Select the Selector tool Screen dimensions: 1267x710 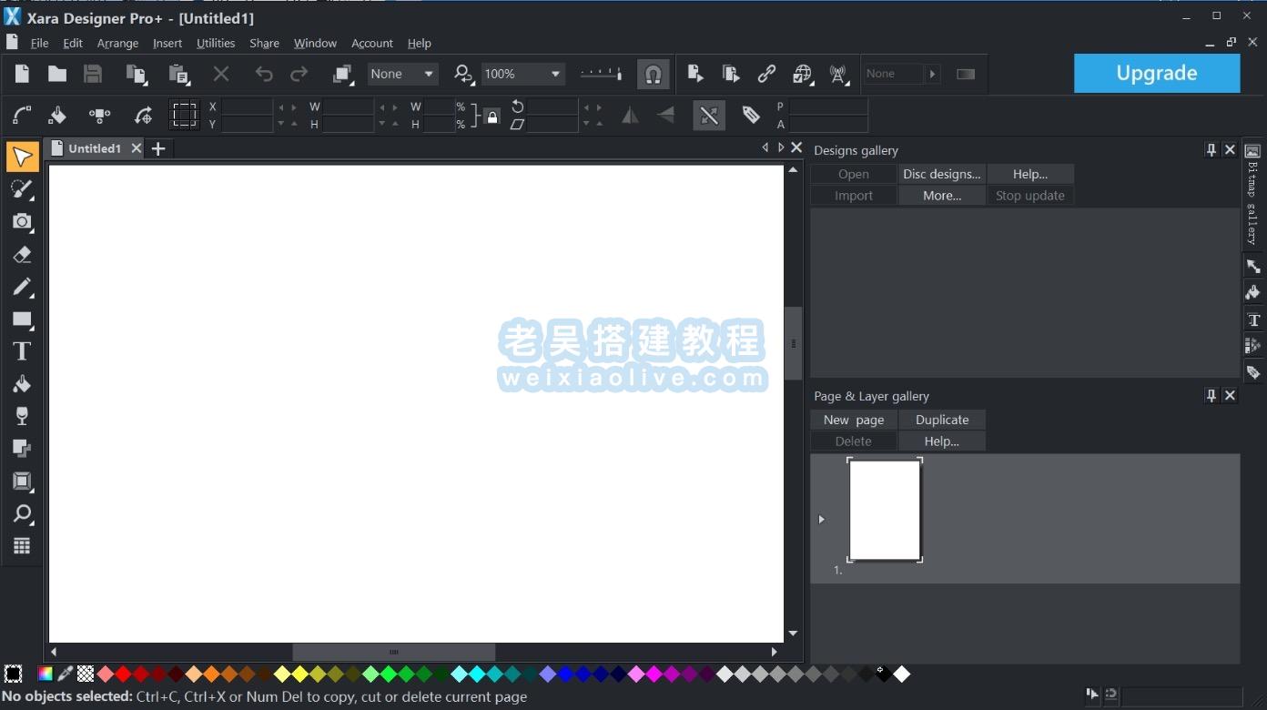(23, 157)
